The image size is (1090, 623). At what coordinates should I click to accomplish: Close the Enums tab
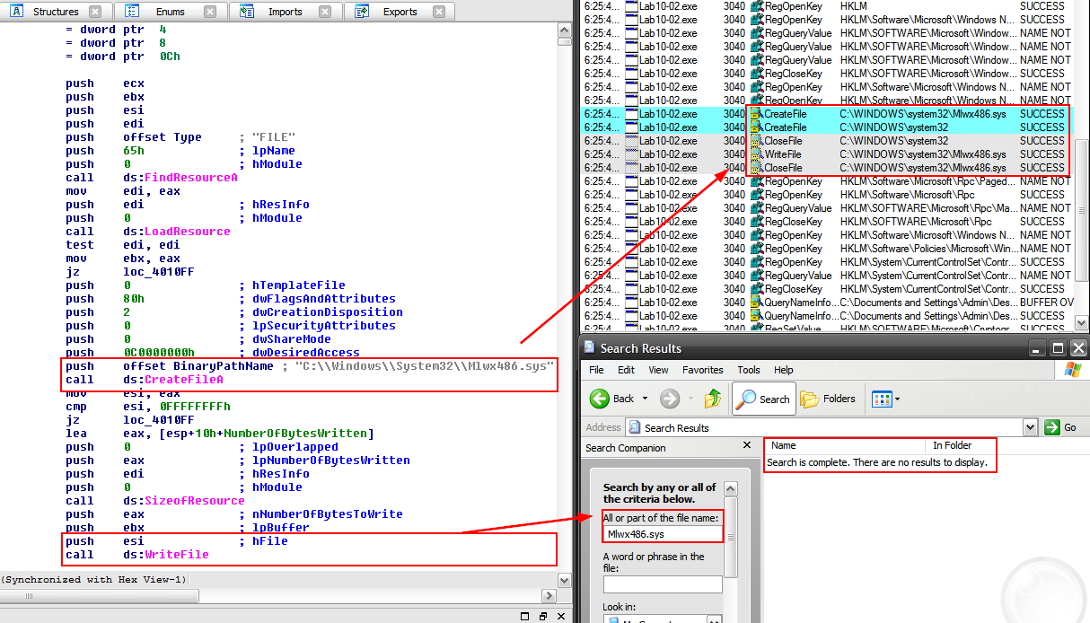pos(208,12)
